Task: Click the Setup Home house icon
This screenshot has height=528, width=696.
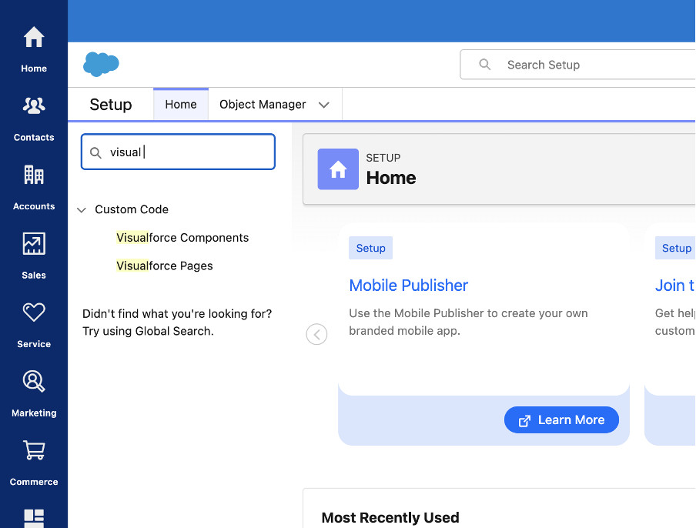Action: [x=337, y=168]
